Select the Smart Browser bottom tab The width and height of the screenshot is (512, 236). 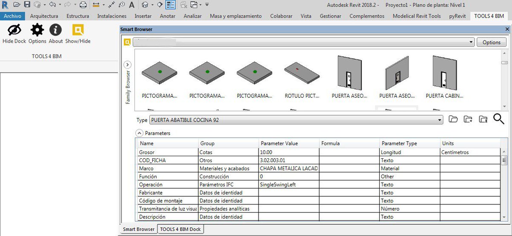139,229
